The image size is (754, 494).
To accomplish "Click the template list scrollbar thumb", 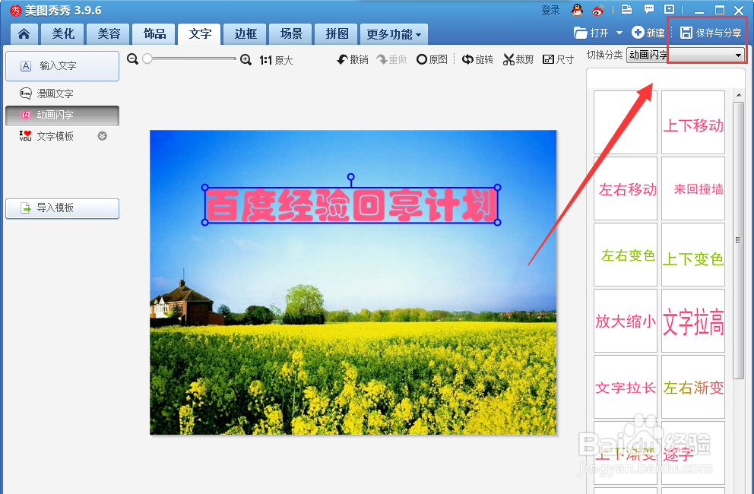I will tap(739, 239).
